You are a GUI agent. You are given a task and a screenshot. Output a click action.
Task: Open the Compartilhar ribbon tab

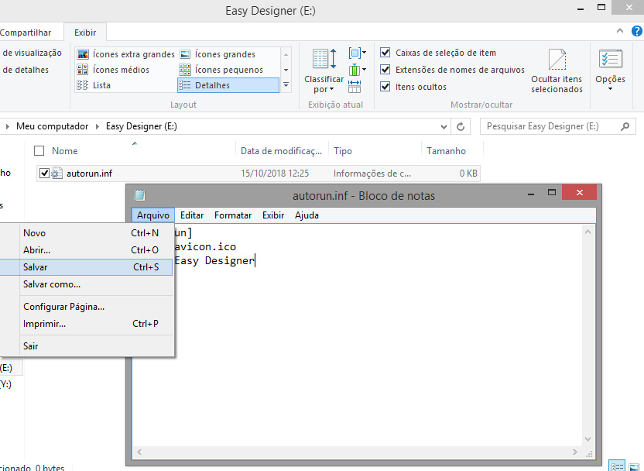pyautogui.click(x=26, y=33)
